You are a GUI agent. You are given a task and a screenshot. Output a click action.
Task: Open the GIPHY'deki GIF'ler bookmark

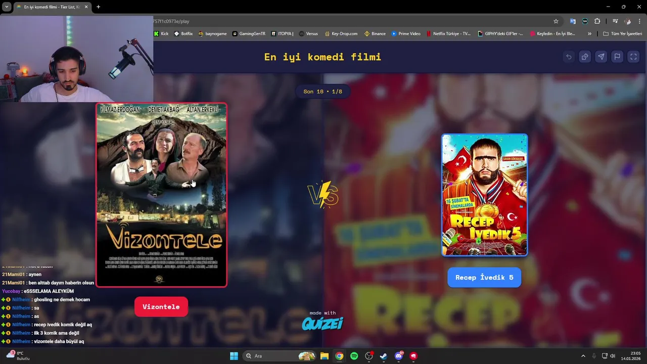[500, 34]
